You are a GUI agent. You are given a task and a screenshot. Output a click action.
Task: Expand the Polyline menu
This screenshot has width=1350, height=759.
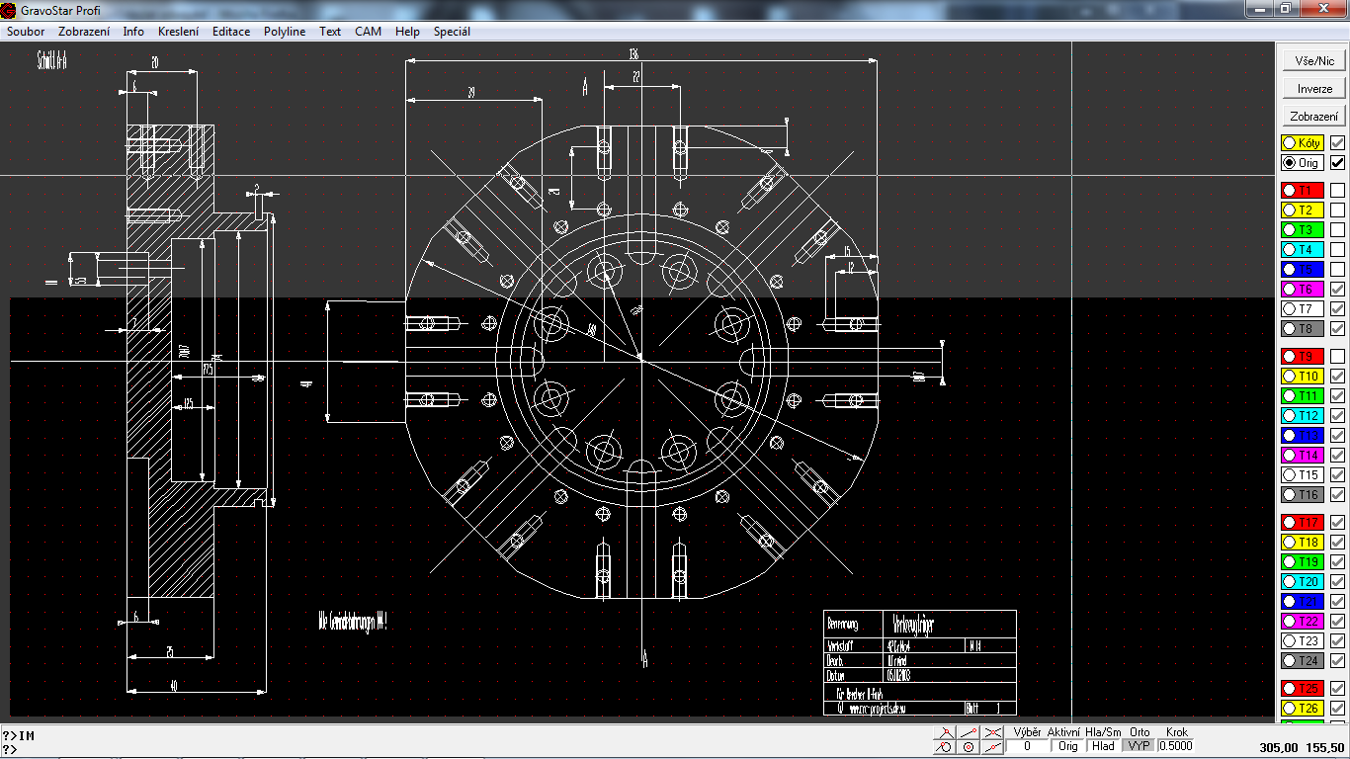tap(285, 32)
